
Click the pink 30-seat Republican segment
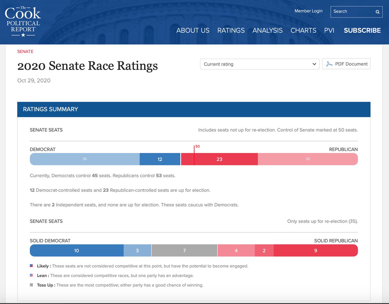pos(308,159)
